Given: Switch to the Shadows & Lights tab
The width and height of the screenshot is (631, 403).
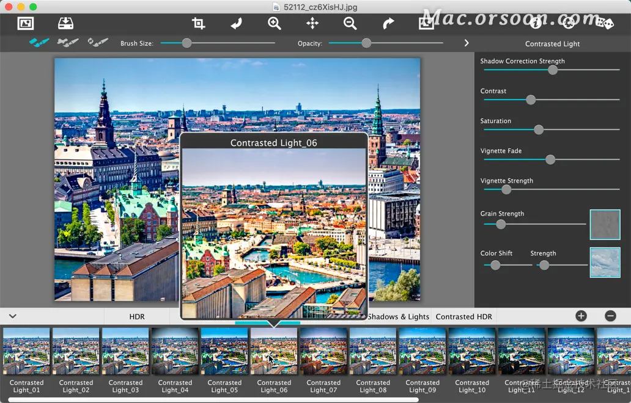Looking at the screenshot, I should [399, 317].
